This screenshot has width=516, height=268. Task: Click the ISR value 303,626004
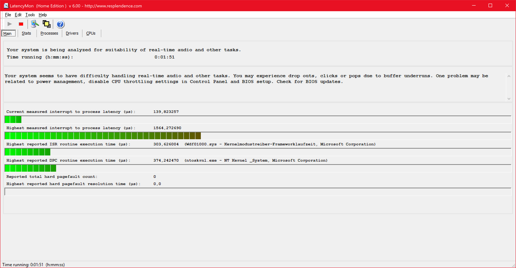coord(166,144)
